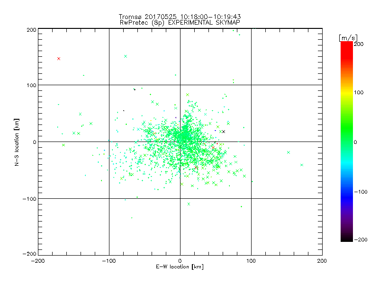
Task: Click the red X marker in upper-left quadrant
Action: tap(59, 59)
